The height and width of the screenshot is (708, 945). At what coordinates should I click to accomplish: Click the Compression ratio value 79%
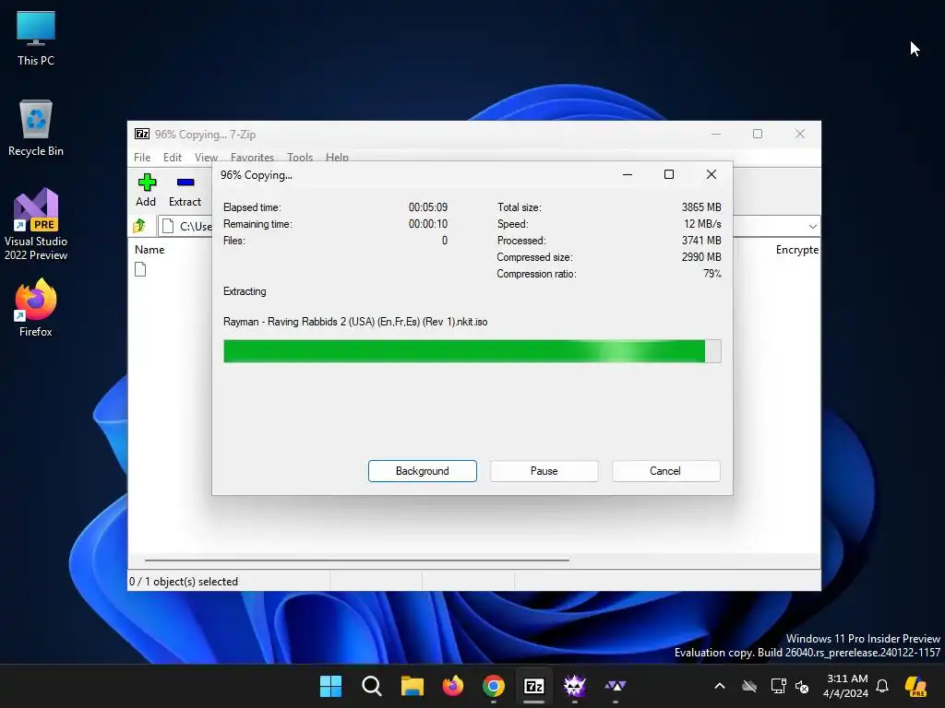pos(712,273)
